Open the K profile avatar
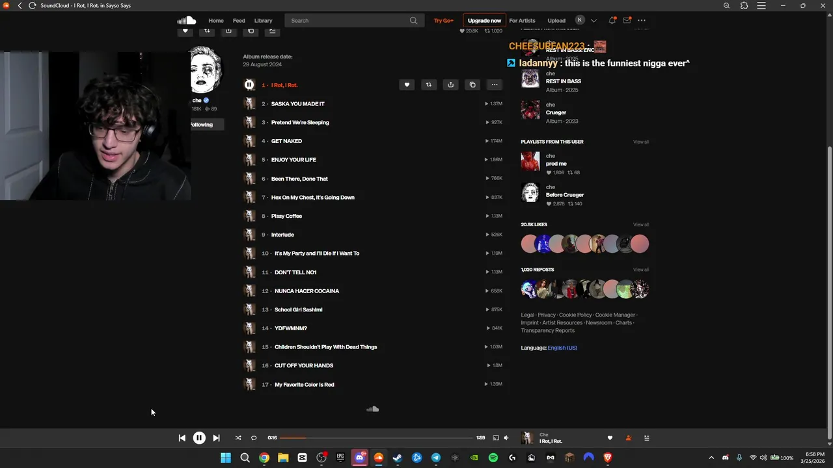833x468 pixels. pos(580,20)
